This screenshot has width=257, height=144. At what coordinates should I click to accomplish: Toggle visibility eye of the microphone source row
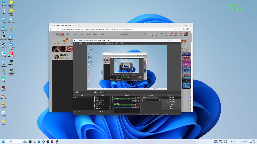click(x=110, y=108)
